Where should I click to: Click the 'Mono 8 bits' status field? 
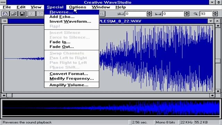click(166, 122)
